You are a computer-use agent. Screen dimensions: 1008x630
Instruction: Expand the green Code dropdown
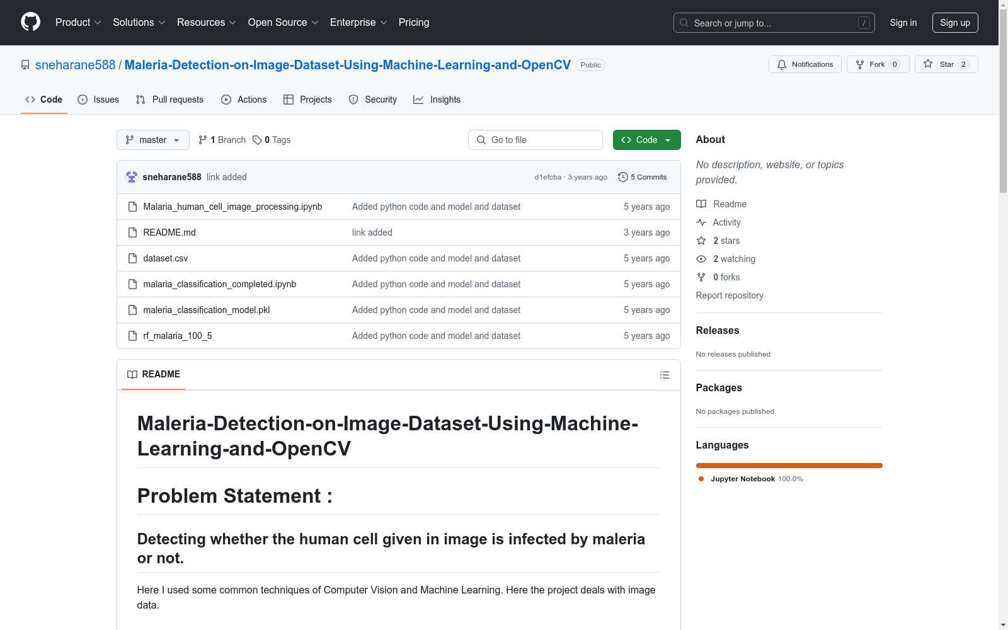pyautogui.click(x=646, y=140)
